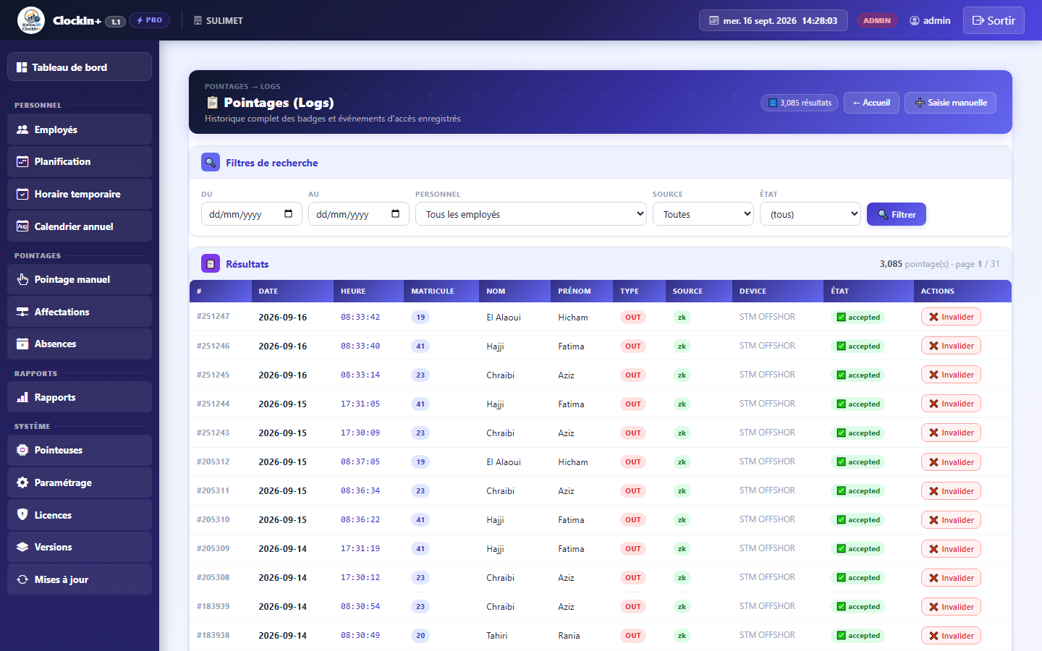This screenshot has height=651, width=1042.
Task: Click the ADMIN role badge
Action: (x=877, y=20)
